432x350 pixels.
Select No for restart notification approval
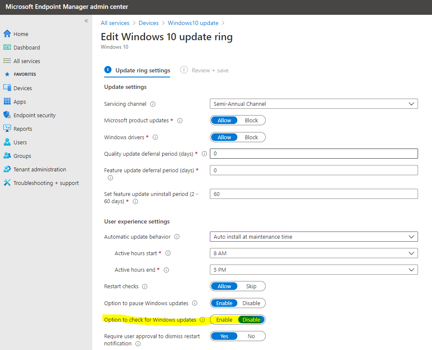(x=251, y=336)
